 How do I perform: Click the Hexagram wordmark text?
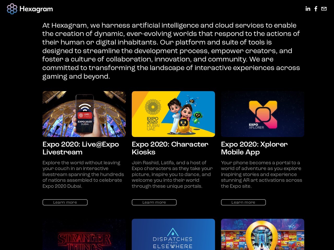pos(36,9)
